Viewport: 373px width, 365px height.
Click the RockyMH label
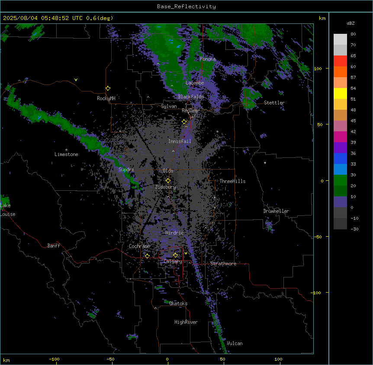[106, 98]
